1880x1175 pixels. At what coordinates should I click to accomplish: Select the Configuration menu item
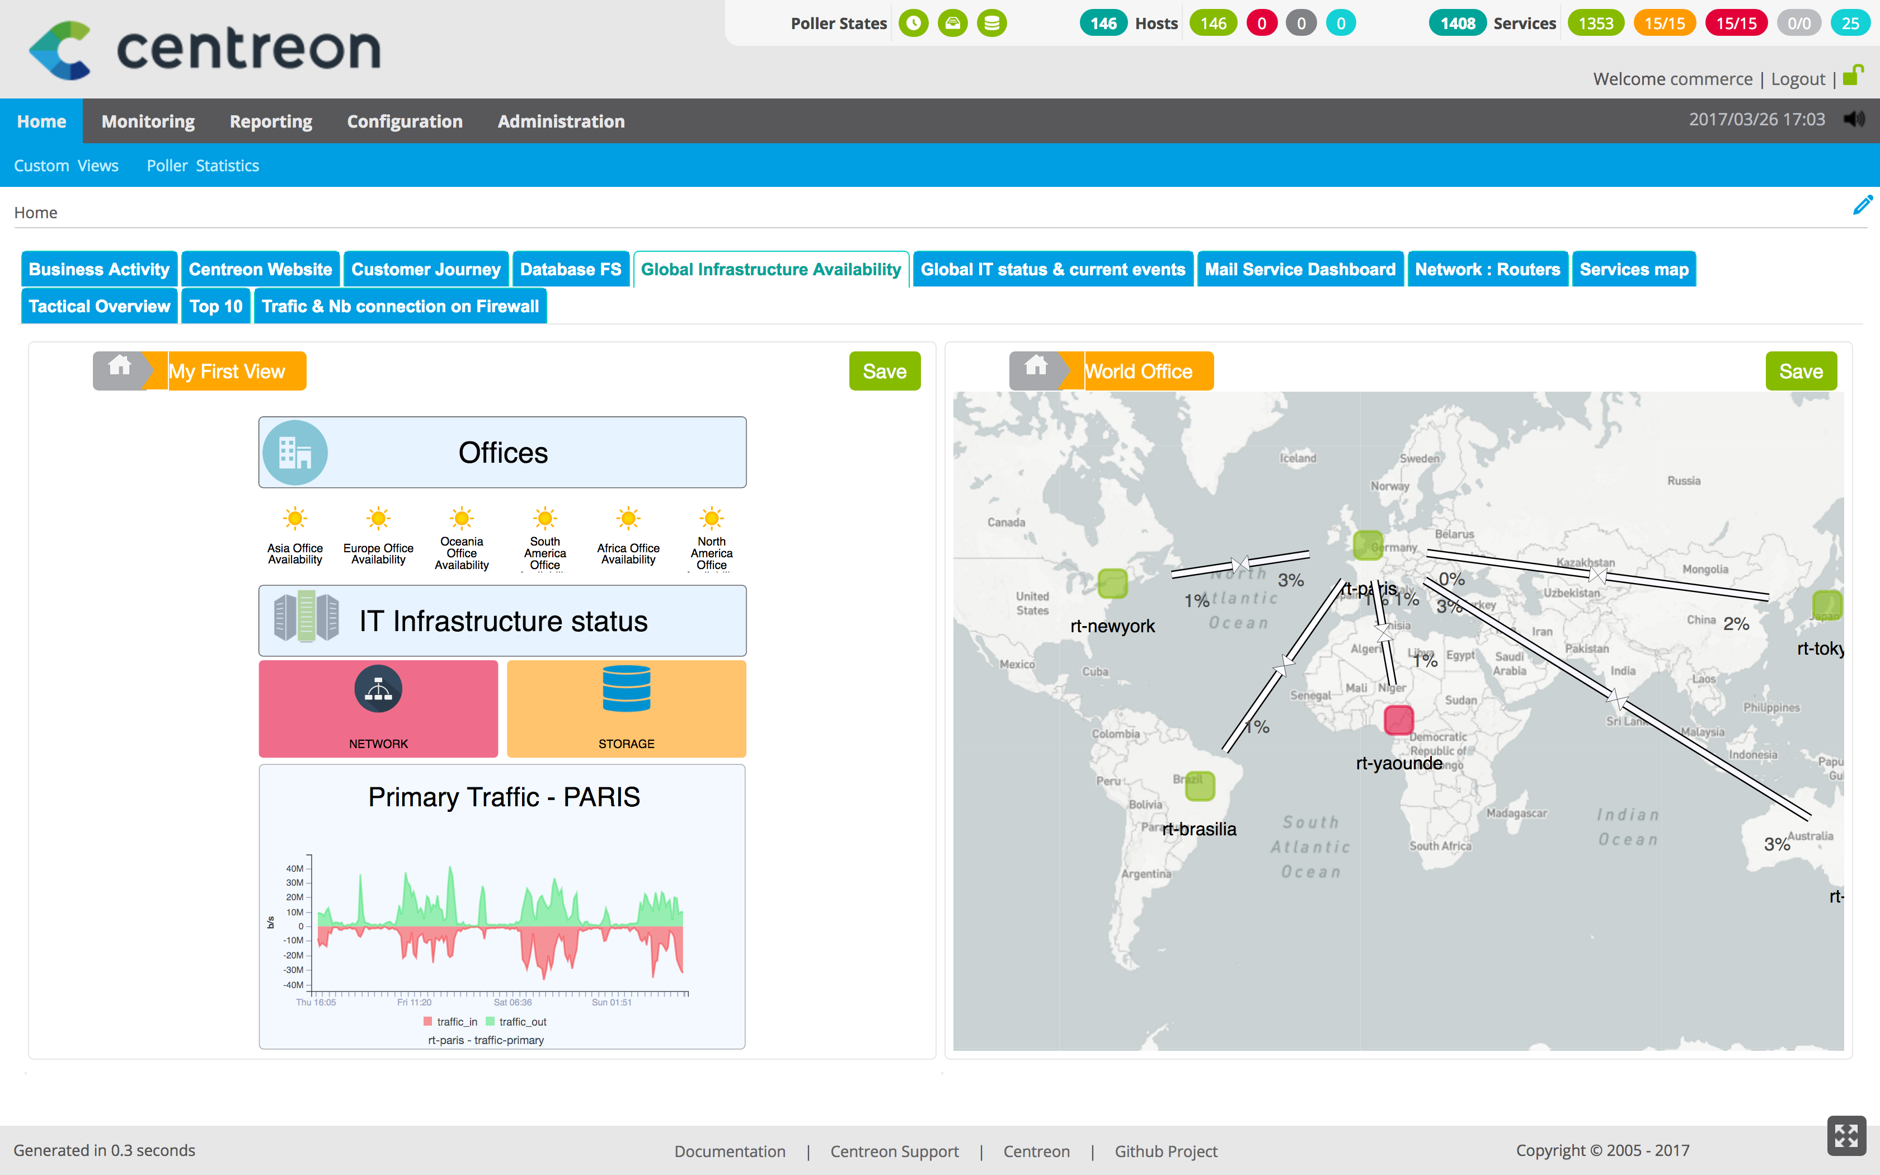403,120
